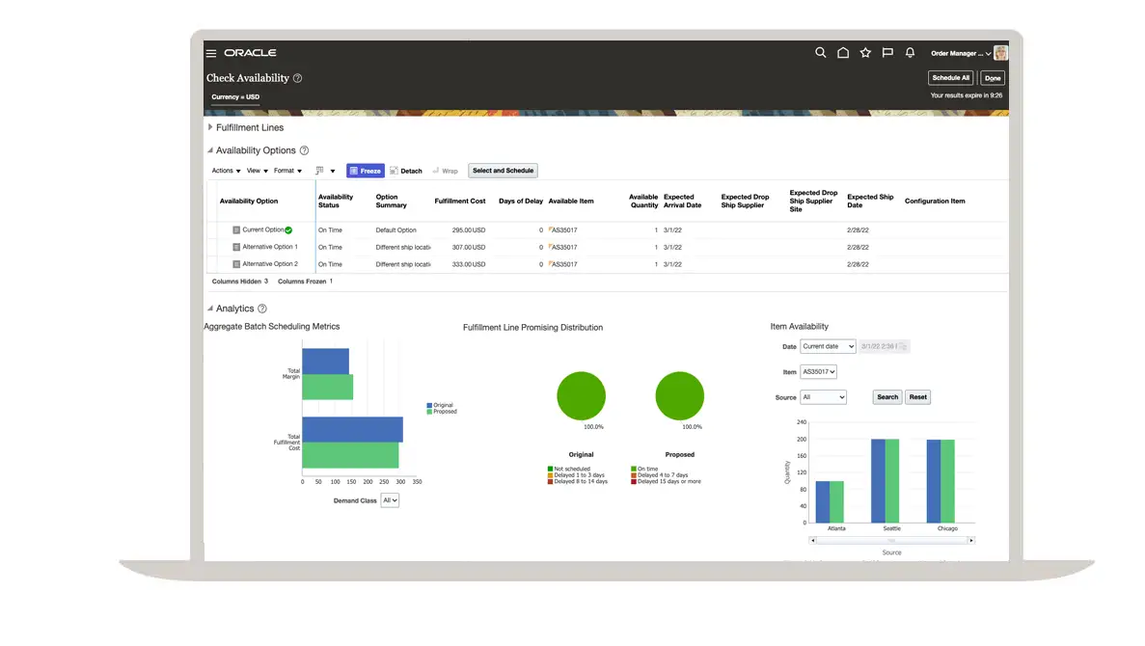Collapse the Analytics section
This screenshot has width=1145, height=646.
tap(210, 309)
